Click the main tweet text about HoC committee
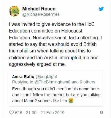The height and width of the screenshot is (118, 111). (56, 44)
